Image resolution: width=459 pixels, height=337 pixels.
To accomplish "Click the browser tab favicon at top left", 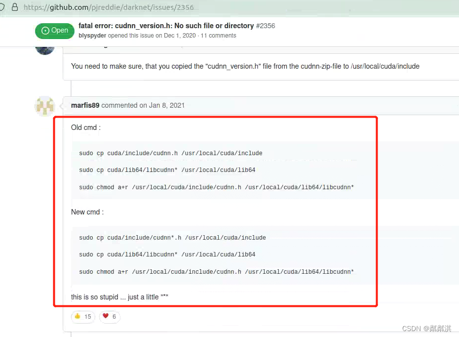I will (x=4, y=7).
